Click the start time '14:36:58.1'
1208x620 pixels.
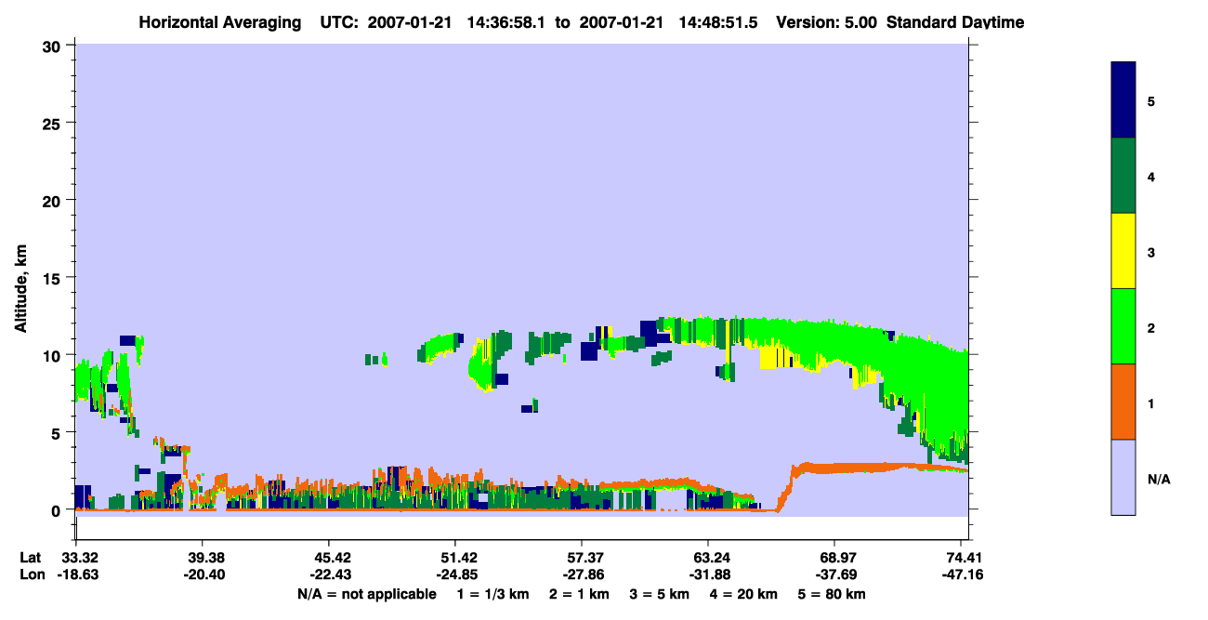click(x=505, y=22)
